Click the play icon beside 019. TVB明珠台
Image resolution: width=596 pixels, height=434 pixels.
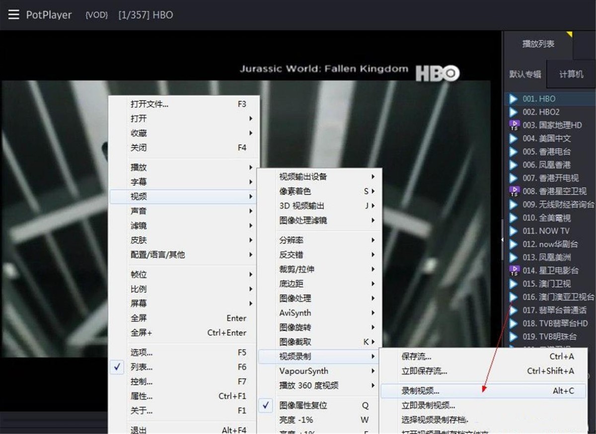tap(514, 336)
